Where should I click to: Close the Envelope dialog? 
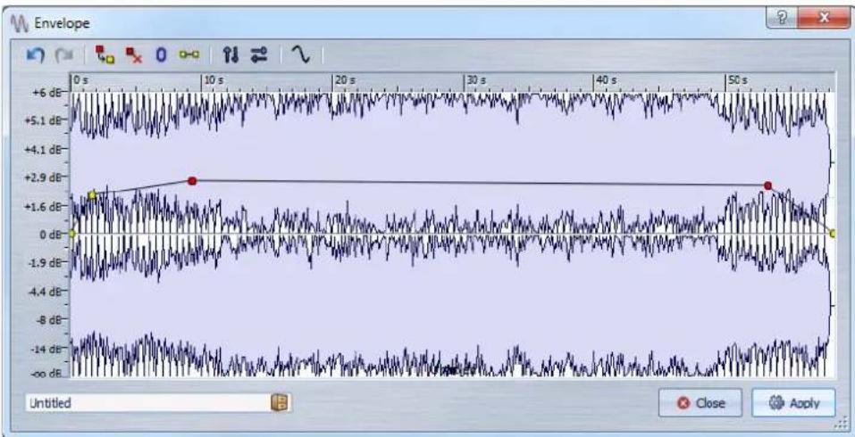coord(700,403)
